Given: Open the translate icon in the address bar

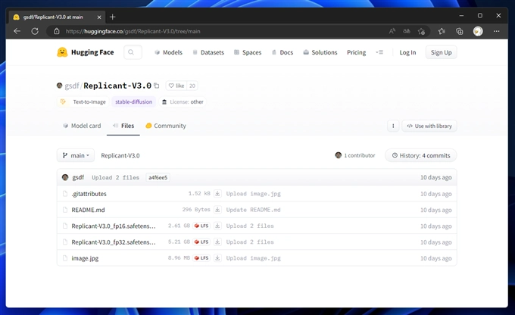Looking at the screenshot, I should click(x=407, y=31).
